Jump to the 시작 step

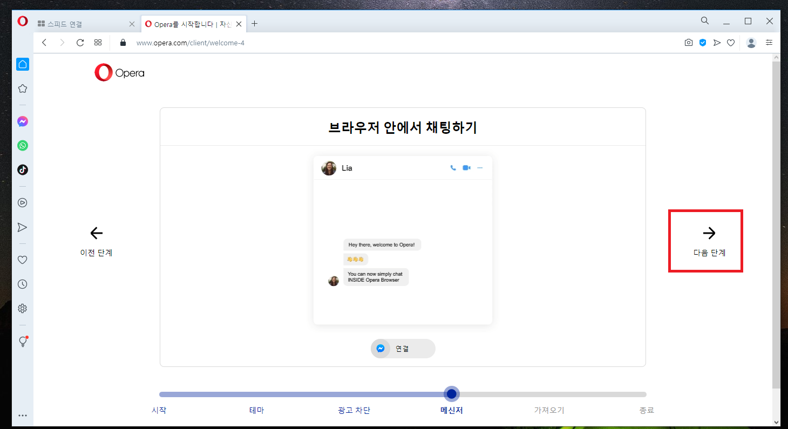click(x=159, y=410)
